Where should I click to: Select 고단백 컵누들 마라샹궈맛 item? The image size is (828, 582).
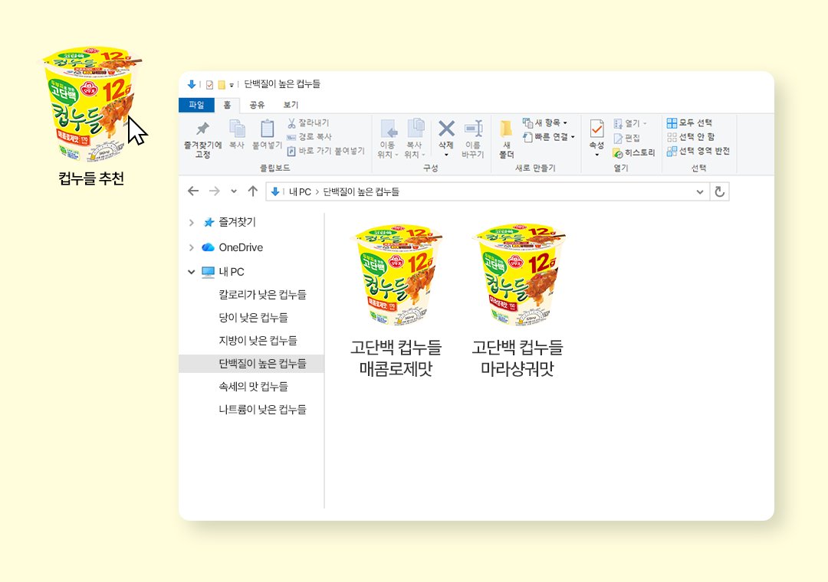[x=517, y=299]
